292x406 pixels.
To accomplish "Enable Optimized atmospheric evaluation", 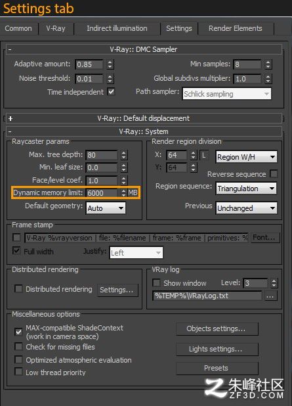I will point(18,359).
